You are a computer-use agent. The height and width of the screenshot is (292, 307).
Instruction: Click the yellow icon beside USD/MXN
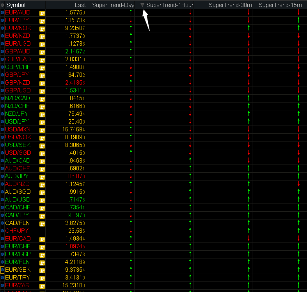[x=42, y=130]
